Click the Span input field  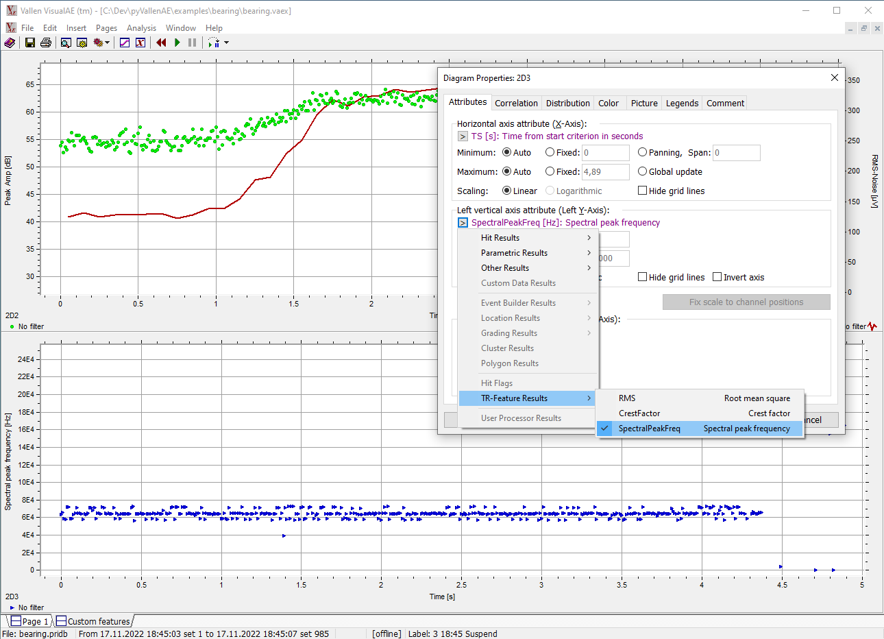(x=737, y=153)
